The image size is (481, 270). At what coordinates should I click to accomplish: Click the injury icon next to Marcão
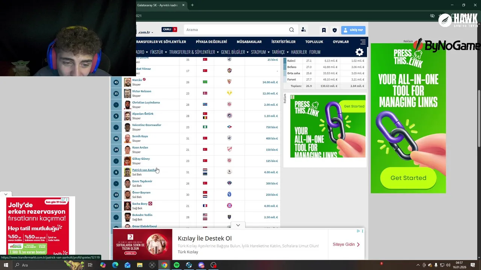(x=144, y=79)
